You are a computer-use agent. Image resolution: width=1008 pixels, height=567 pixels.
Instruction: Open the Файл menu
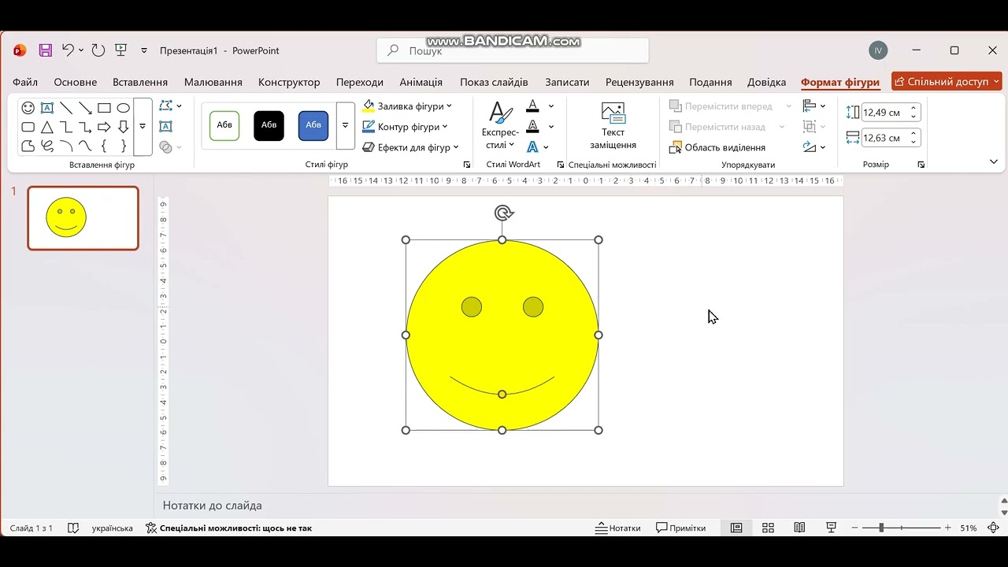pos(25,82)
